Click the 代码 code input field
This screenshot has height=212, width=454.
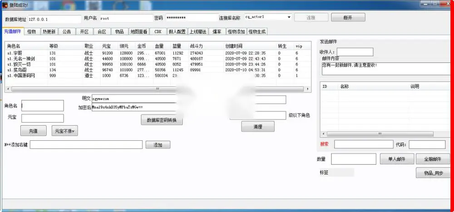click(427, 144)
